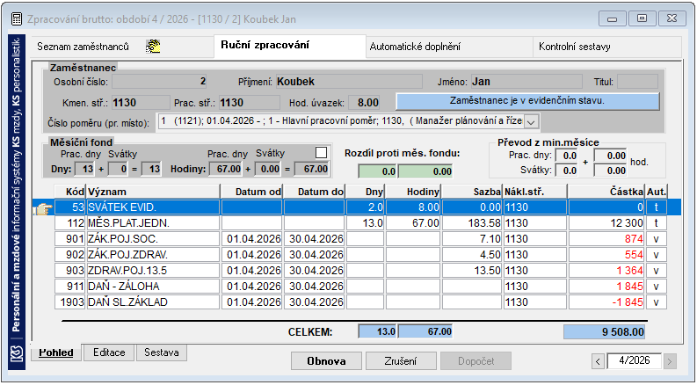Screen dimensions: 697x385
Task: Click the red amount 874 cell
Action: (606, 239)
